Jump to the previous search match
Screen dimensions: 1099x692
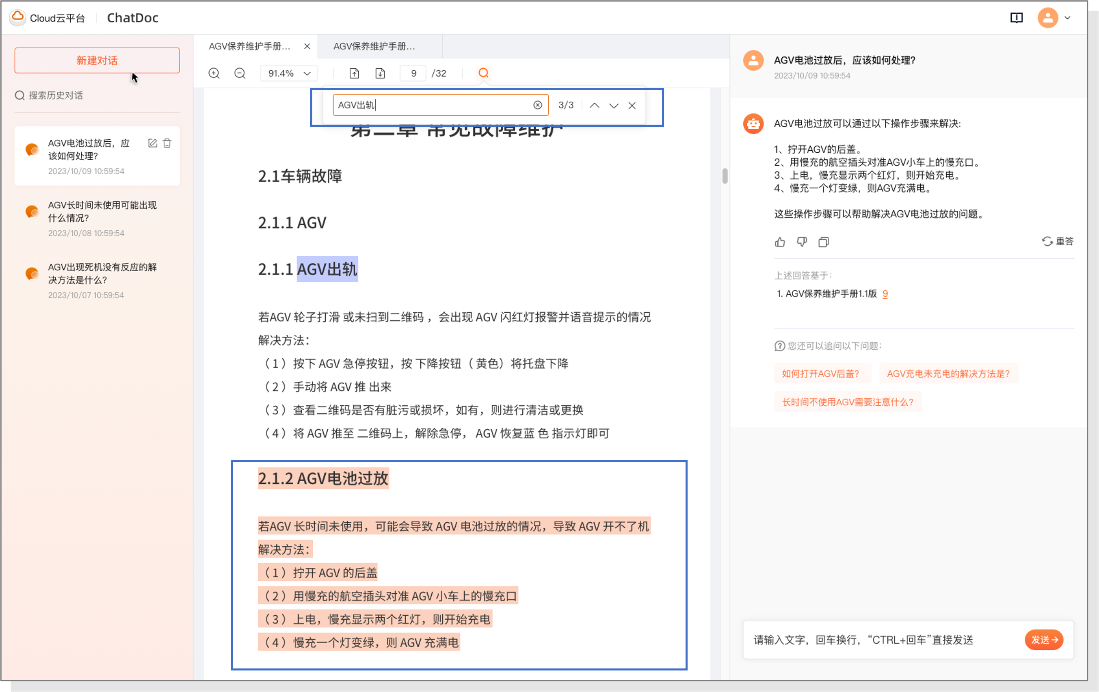(594, 106)
